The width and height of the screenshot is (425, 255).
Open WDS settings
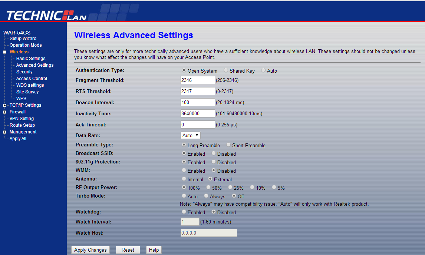[x=30, y=85]
